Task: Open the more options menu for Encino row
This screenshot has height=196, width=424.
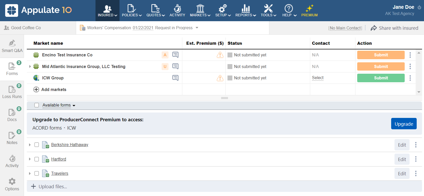Action: (410, 55)
